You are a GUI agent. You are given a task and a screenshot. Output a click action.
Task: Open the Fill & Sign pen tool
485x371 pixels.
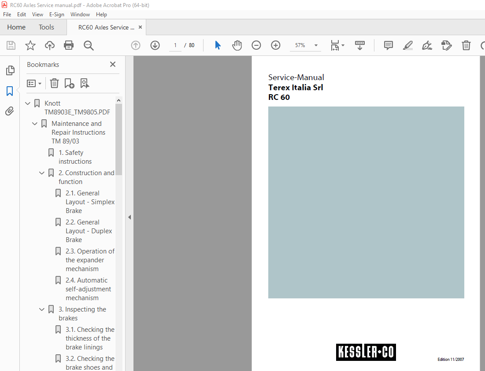coord(427,45)
